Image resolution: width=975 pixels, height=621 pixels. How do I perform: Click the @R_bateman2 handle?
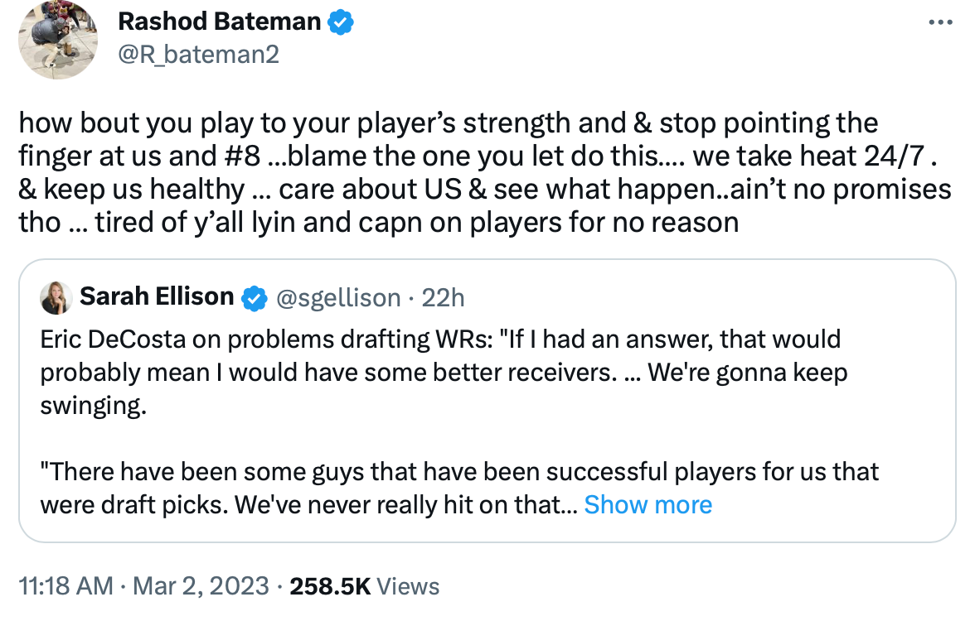pyautogui.click(x=198, y=55)
